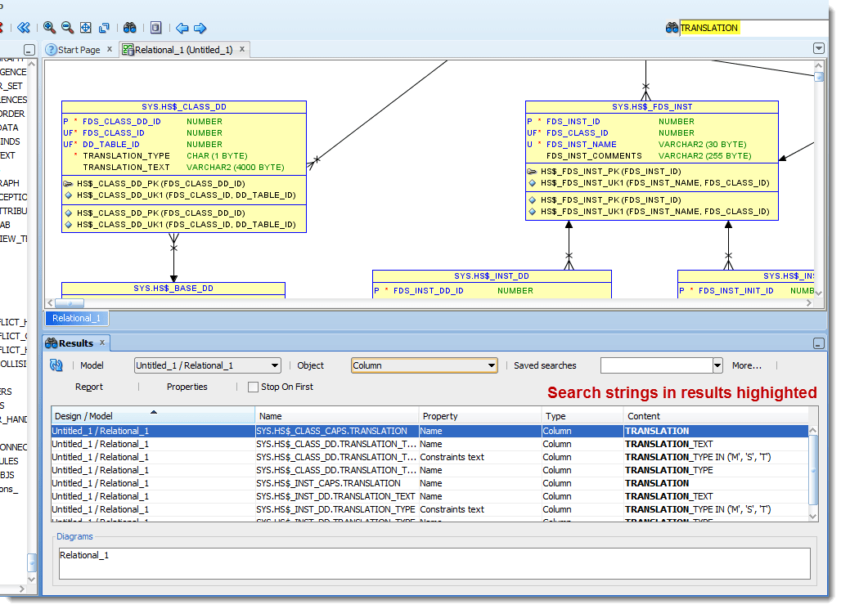841x609 pixels.
Task: Expand the Saved searches dropdown
Action: point(717,365)
